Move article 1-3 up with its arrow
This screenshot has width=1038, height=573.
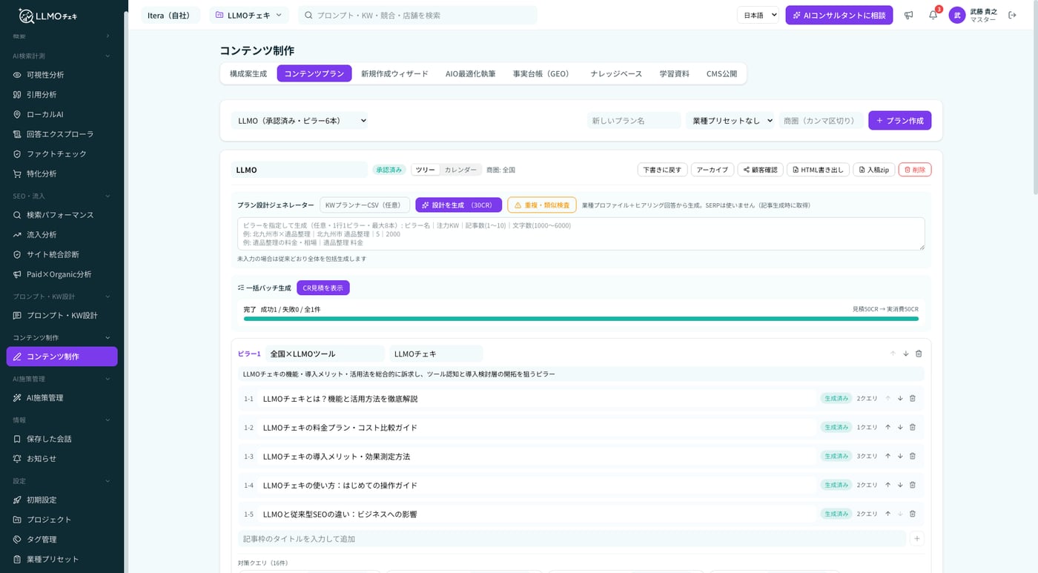pyautogui.click(x=887, y=456)
